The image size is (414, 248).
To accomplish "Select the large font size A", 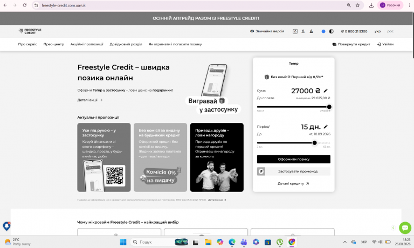I will tap(311, 31).
